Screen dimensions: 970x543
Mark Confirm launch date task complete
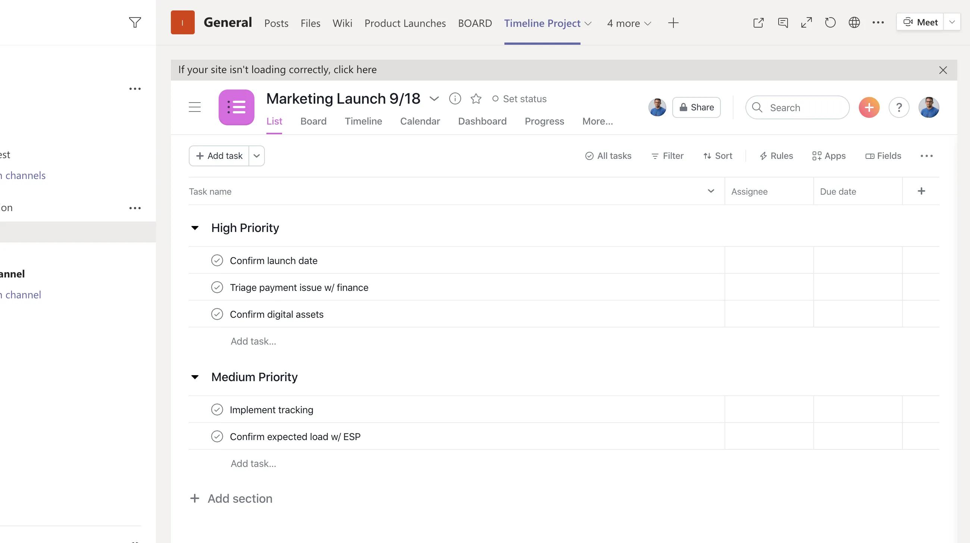point(217,260)
